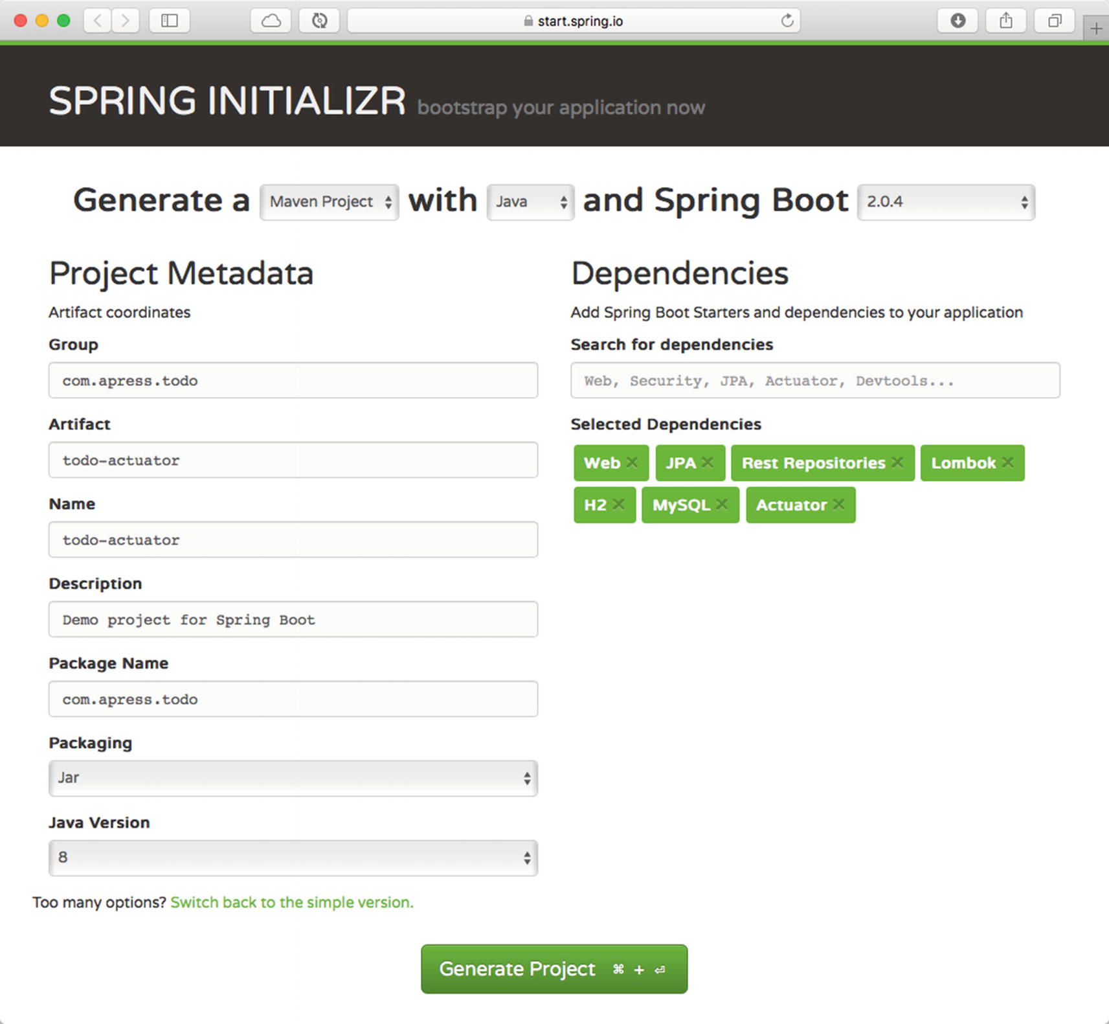The image size is (1109, 1024).
Task: Open Safari downloads icon
Action: (x=958, y=21)
